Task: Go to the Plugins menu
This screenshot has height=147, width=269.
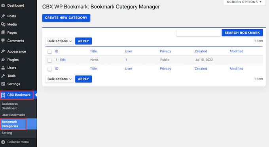Action: pos(13,60)
